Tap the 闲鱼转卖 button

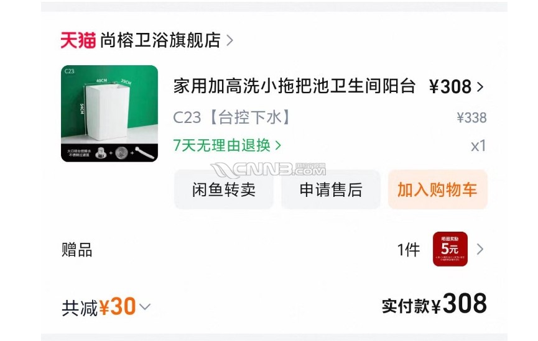224,189
